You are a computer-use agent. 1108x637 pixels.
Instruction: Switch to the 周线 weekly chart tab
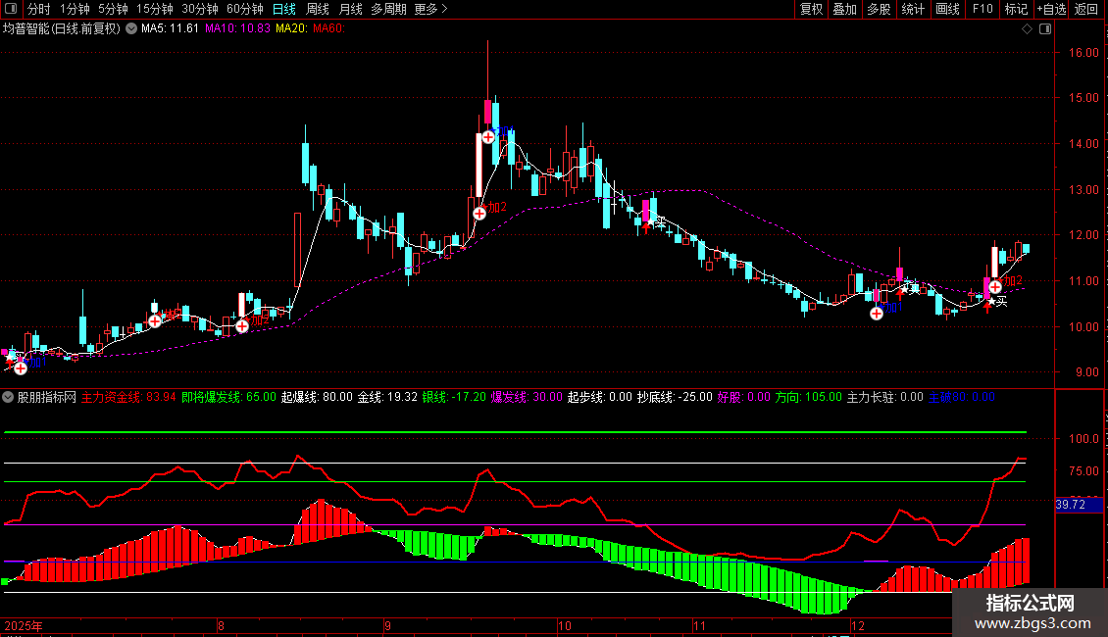[x=319, y=10]
